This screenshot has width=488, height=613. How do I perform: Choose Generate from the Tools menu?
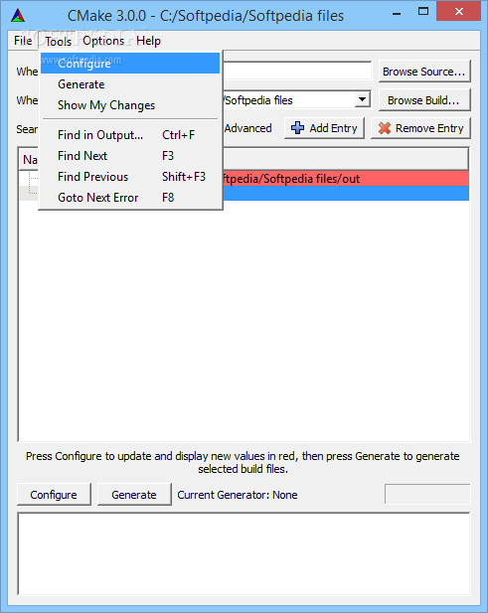pos(130,84)
